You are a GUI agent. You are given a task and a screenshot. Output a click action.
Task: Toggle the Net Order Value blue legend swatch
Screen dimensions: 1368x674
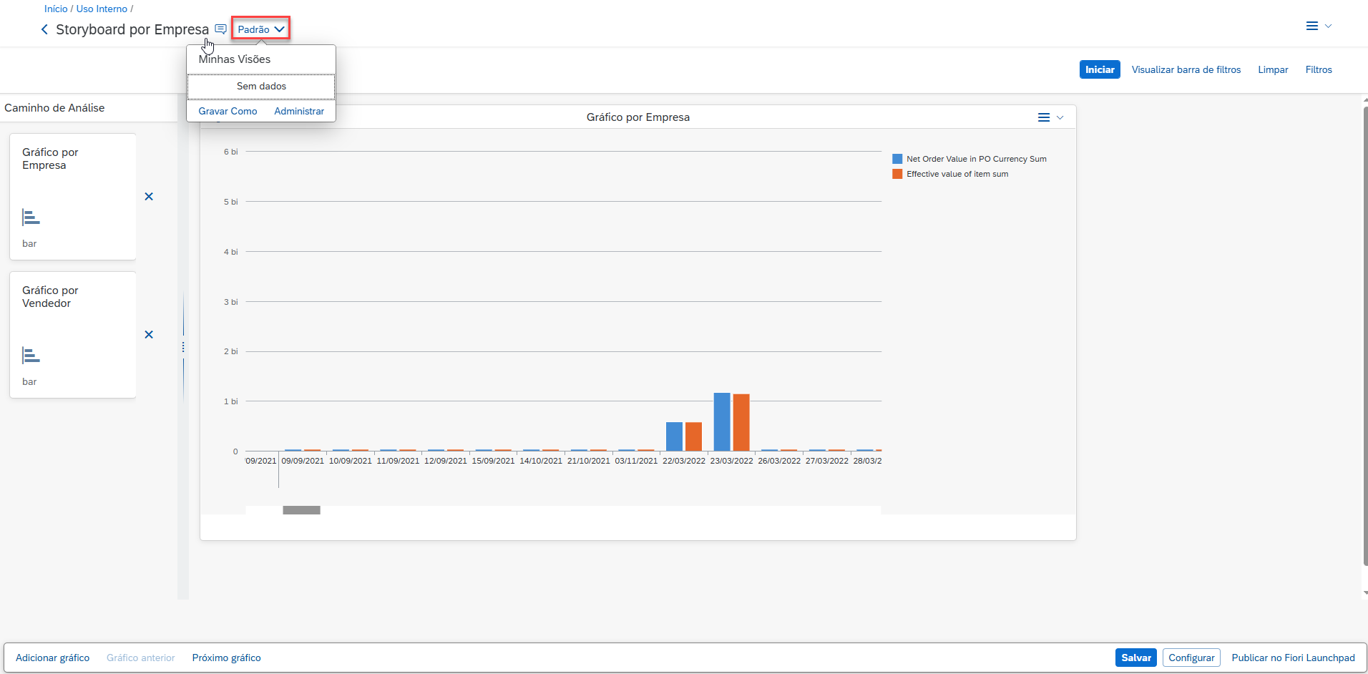(897, 159)
